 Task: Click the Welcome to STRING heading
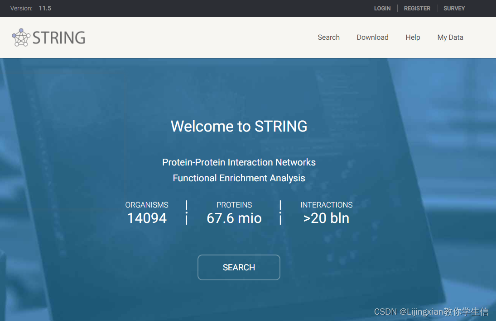point(239,126)
